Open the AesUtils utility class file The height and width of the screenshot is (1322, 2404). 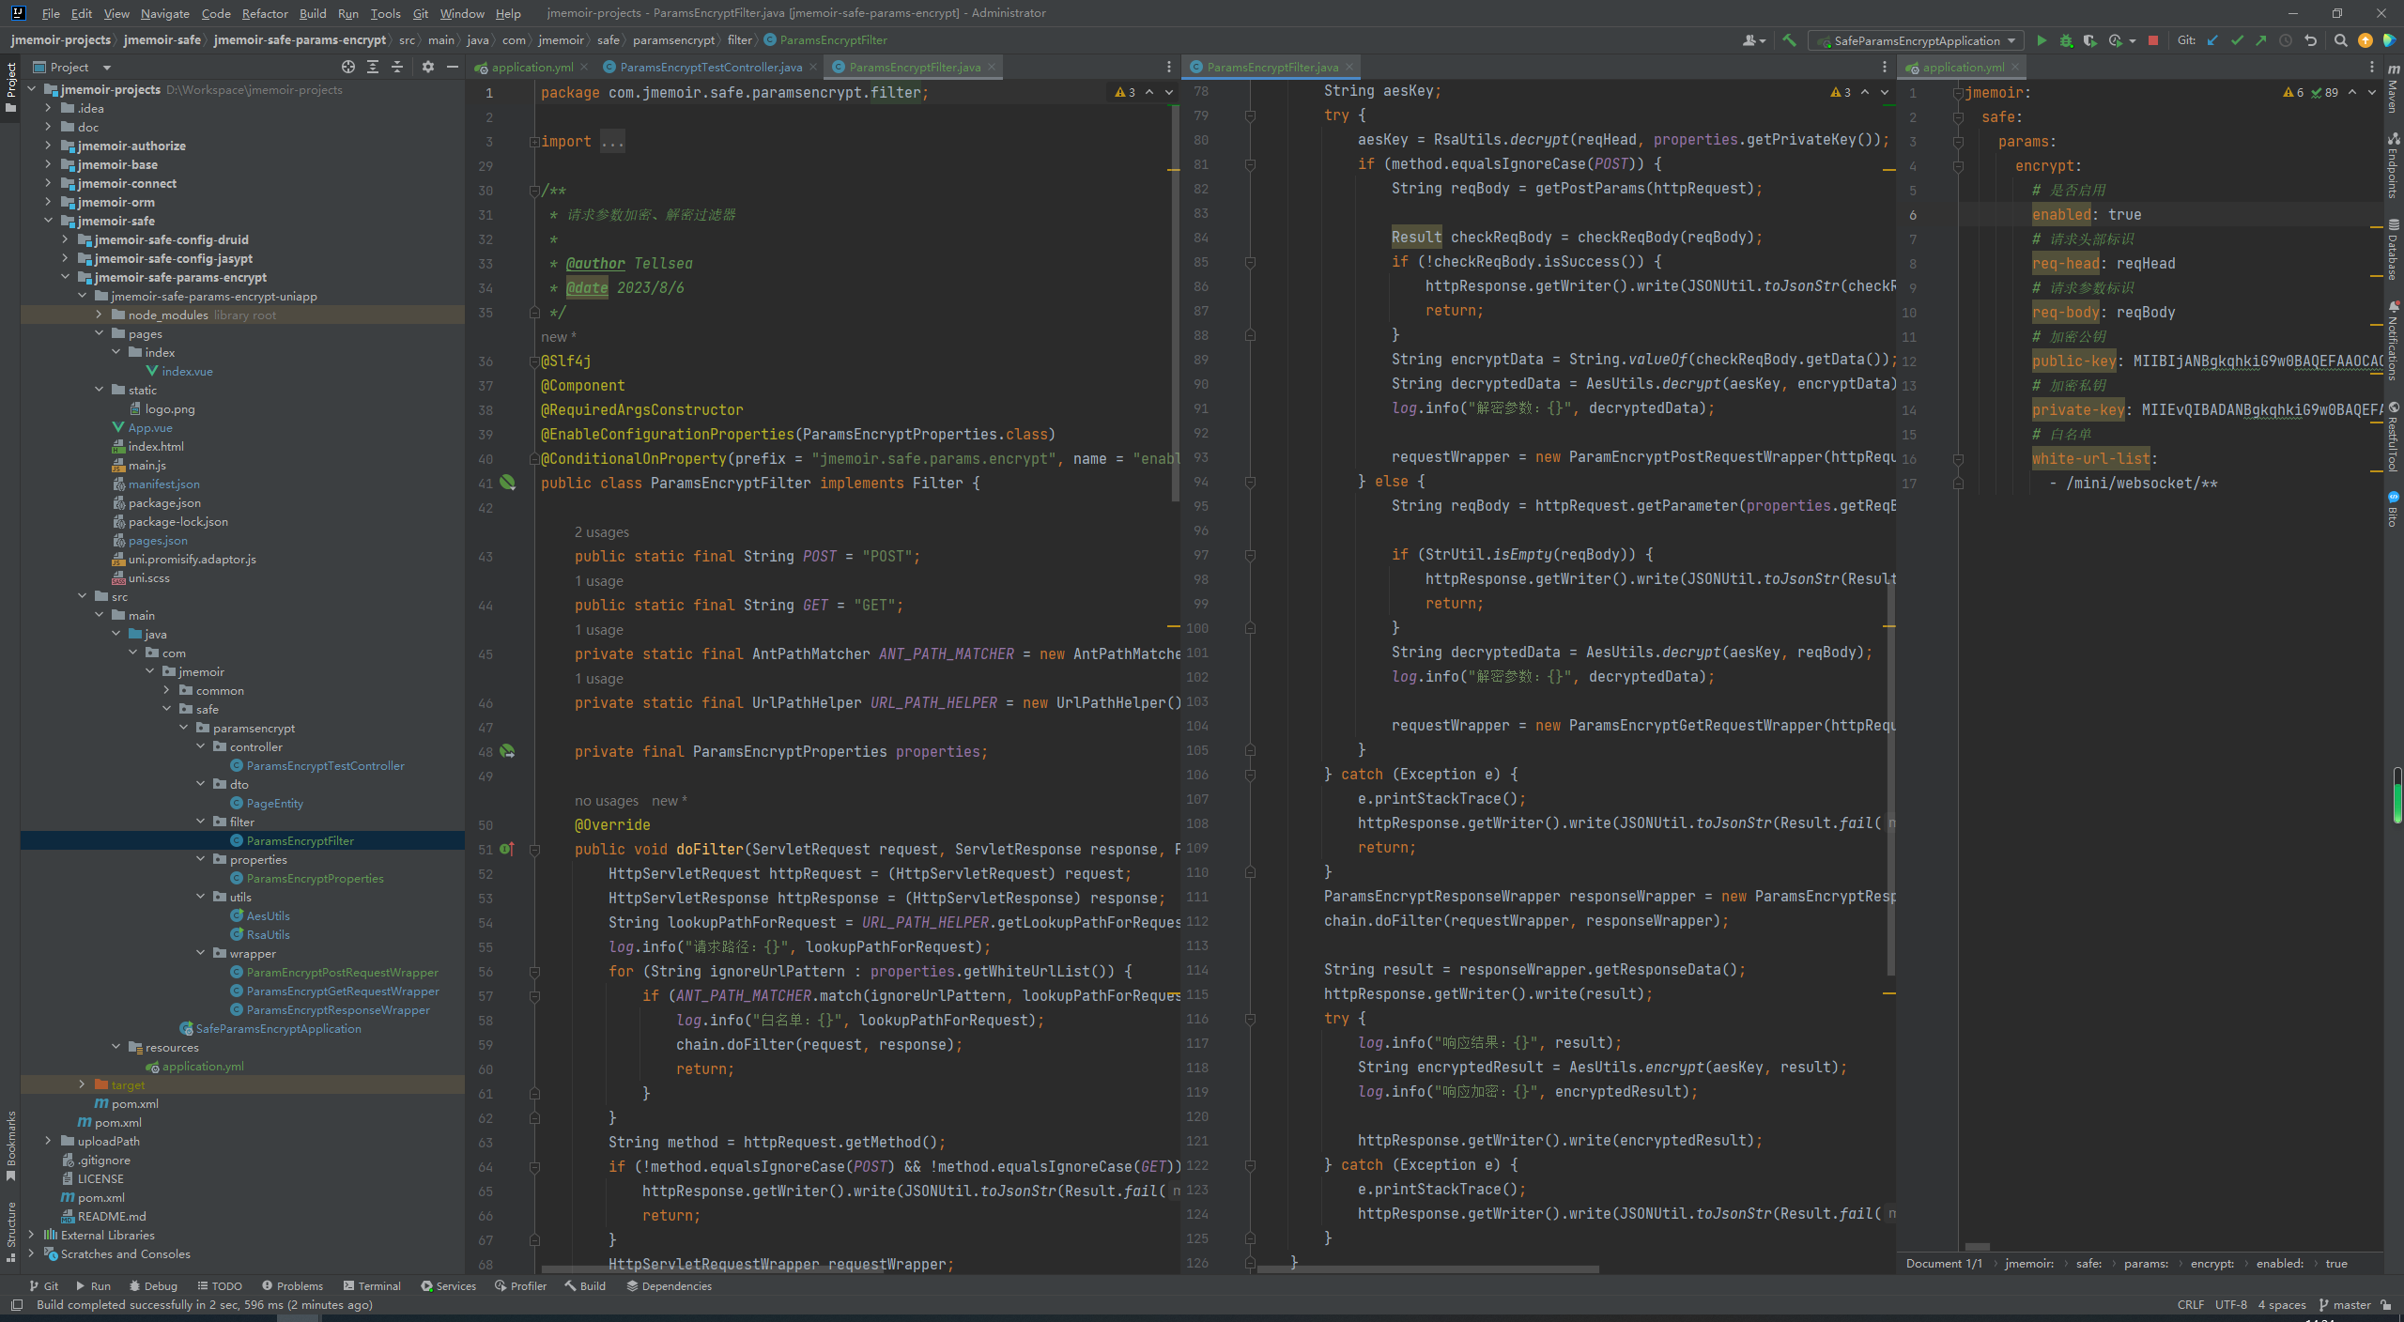point(267,915)
